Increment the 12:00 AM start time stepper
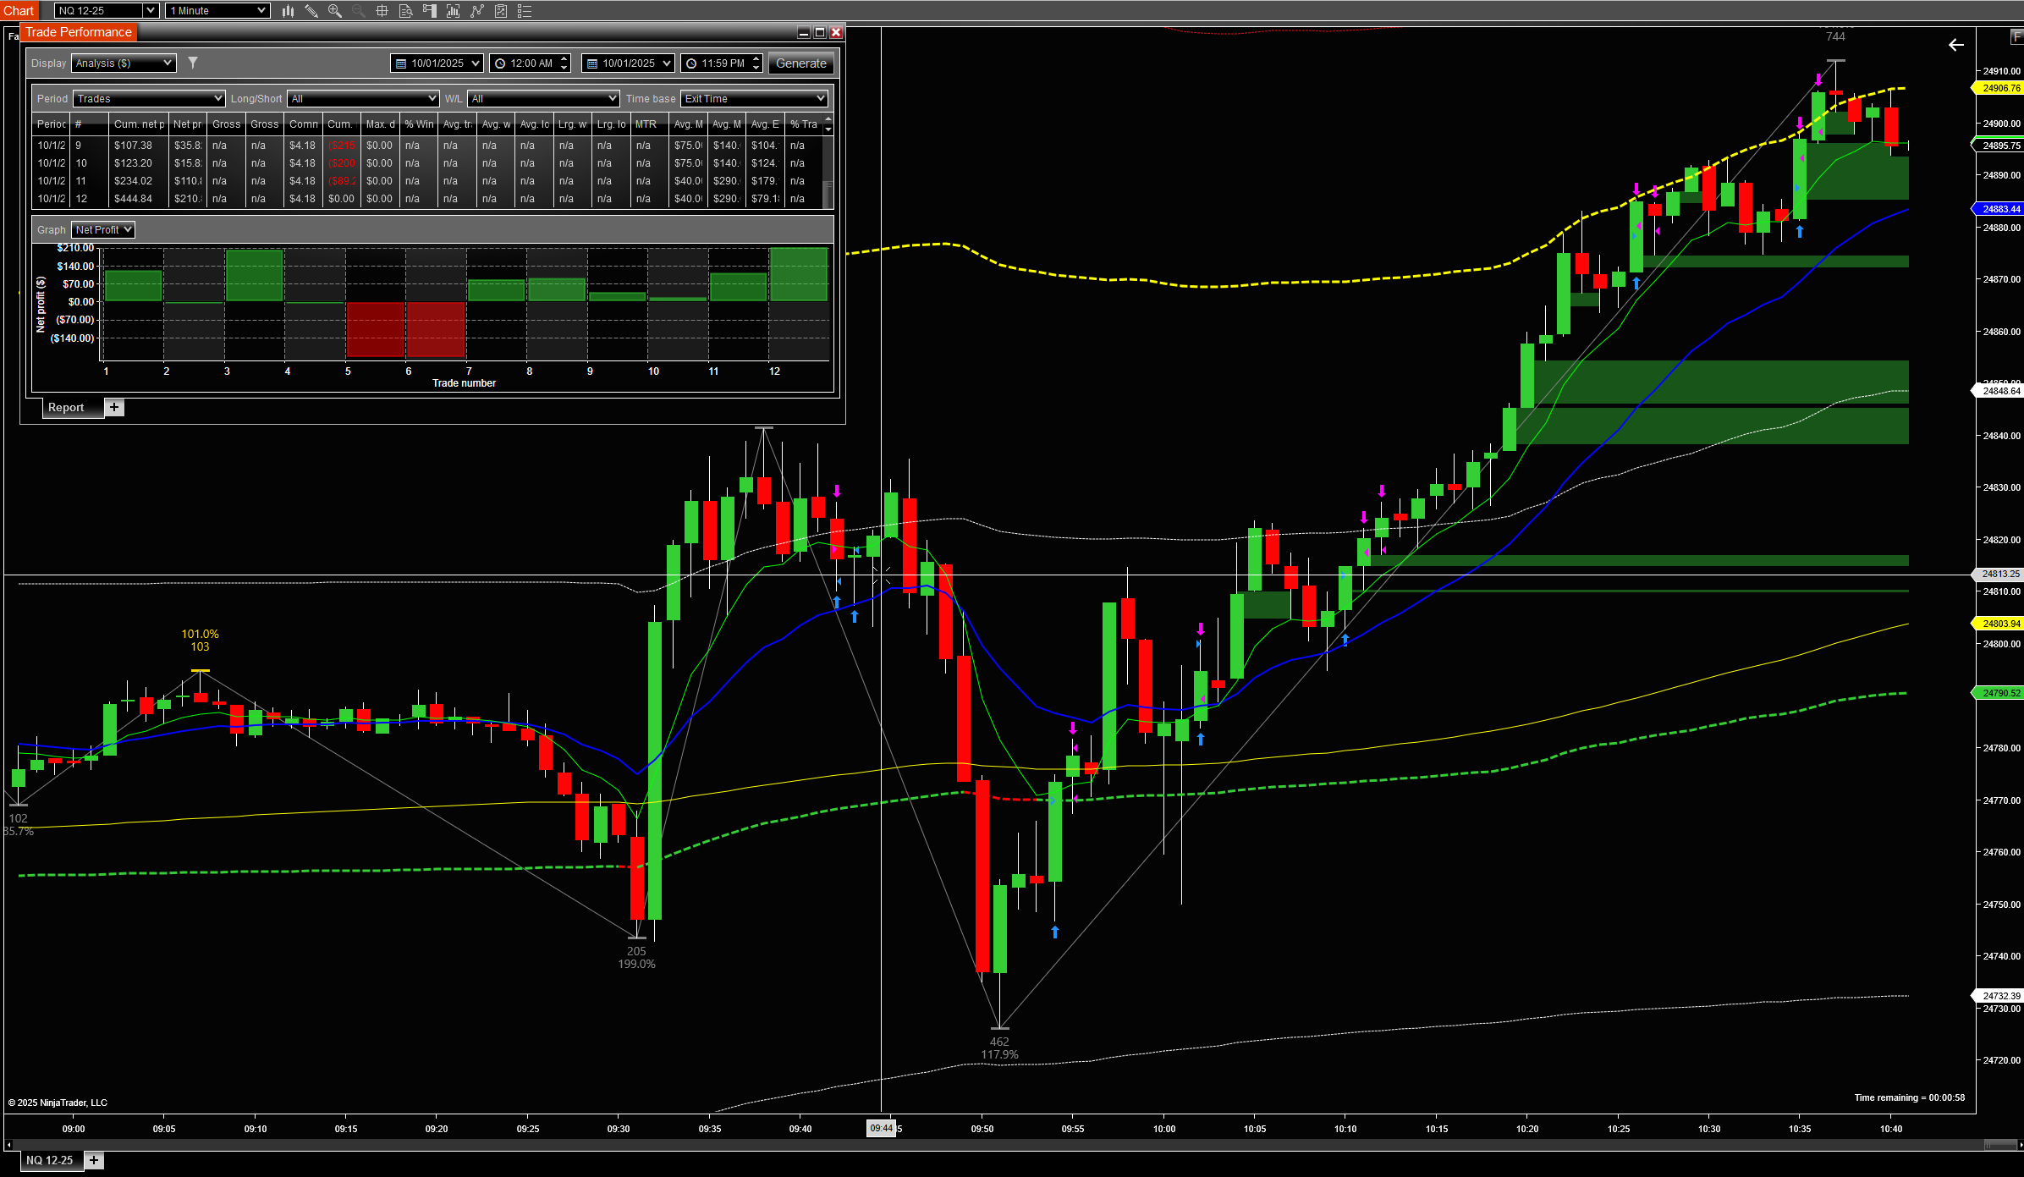 pyautogui.click(x=564, y=59)
